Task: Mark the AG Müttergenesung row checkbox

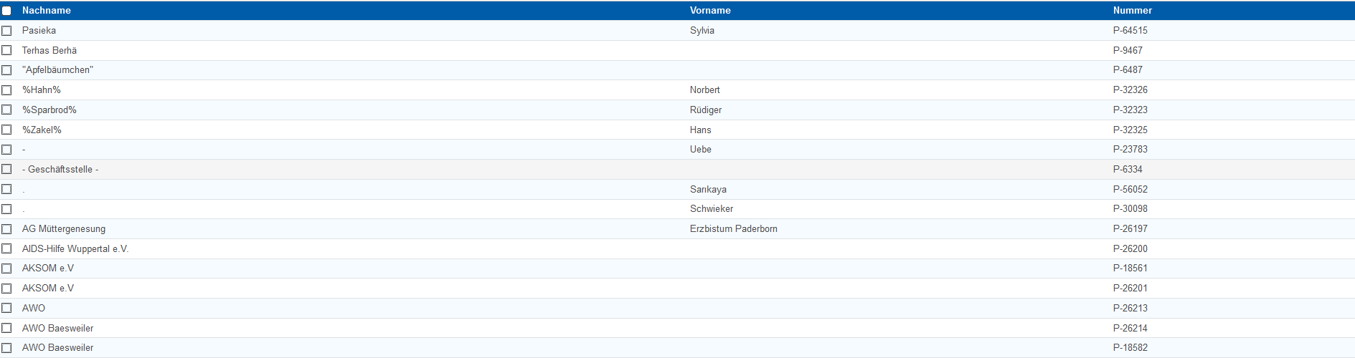Action: point(6,229)
